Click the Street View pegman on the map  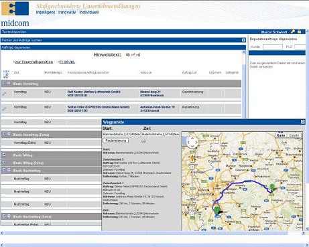(x=192, y=158)
